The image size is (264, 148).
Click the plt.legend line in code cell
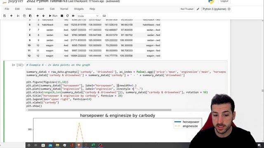pos(59,99)
